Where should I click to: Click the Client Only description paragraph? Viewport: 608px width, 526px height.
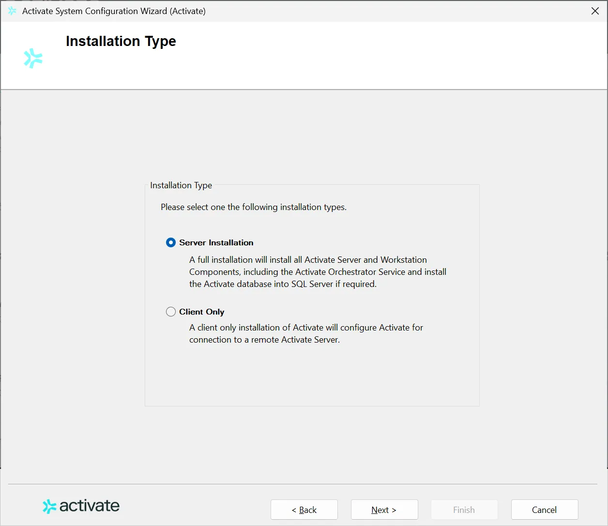[306, 333]
